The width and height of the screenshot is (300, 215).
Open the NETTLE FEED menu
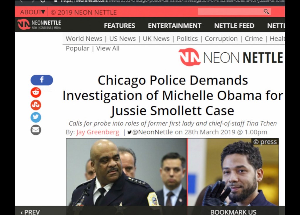234,26
